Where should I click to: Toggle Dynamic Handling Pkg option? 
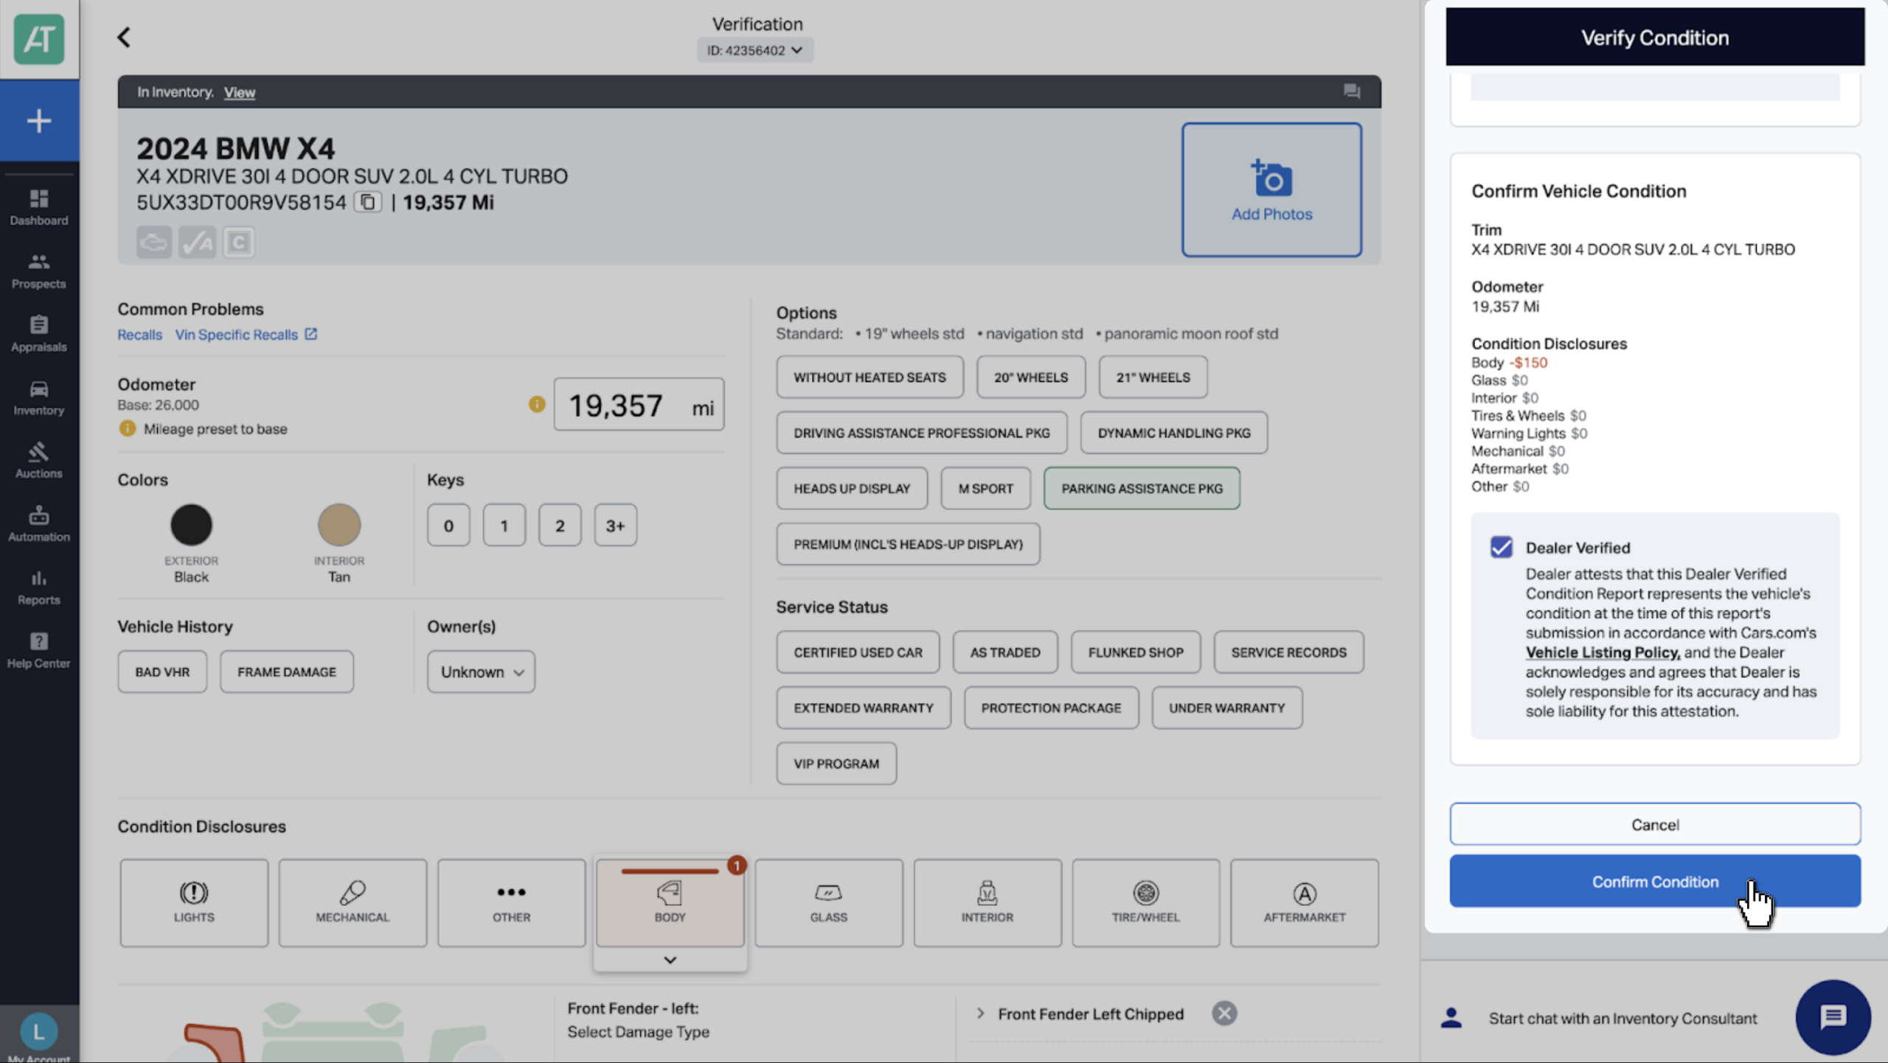pos(1173,432)
